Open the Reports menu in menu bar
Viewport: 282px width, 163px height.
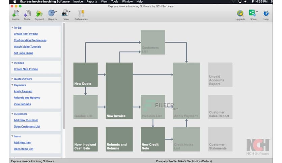point(92,2)
